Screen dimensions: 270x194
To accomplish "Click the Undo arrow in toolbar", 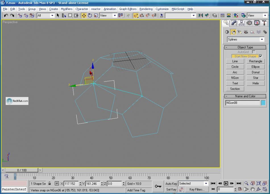I will pyautogui.click(x=6, y=16).
